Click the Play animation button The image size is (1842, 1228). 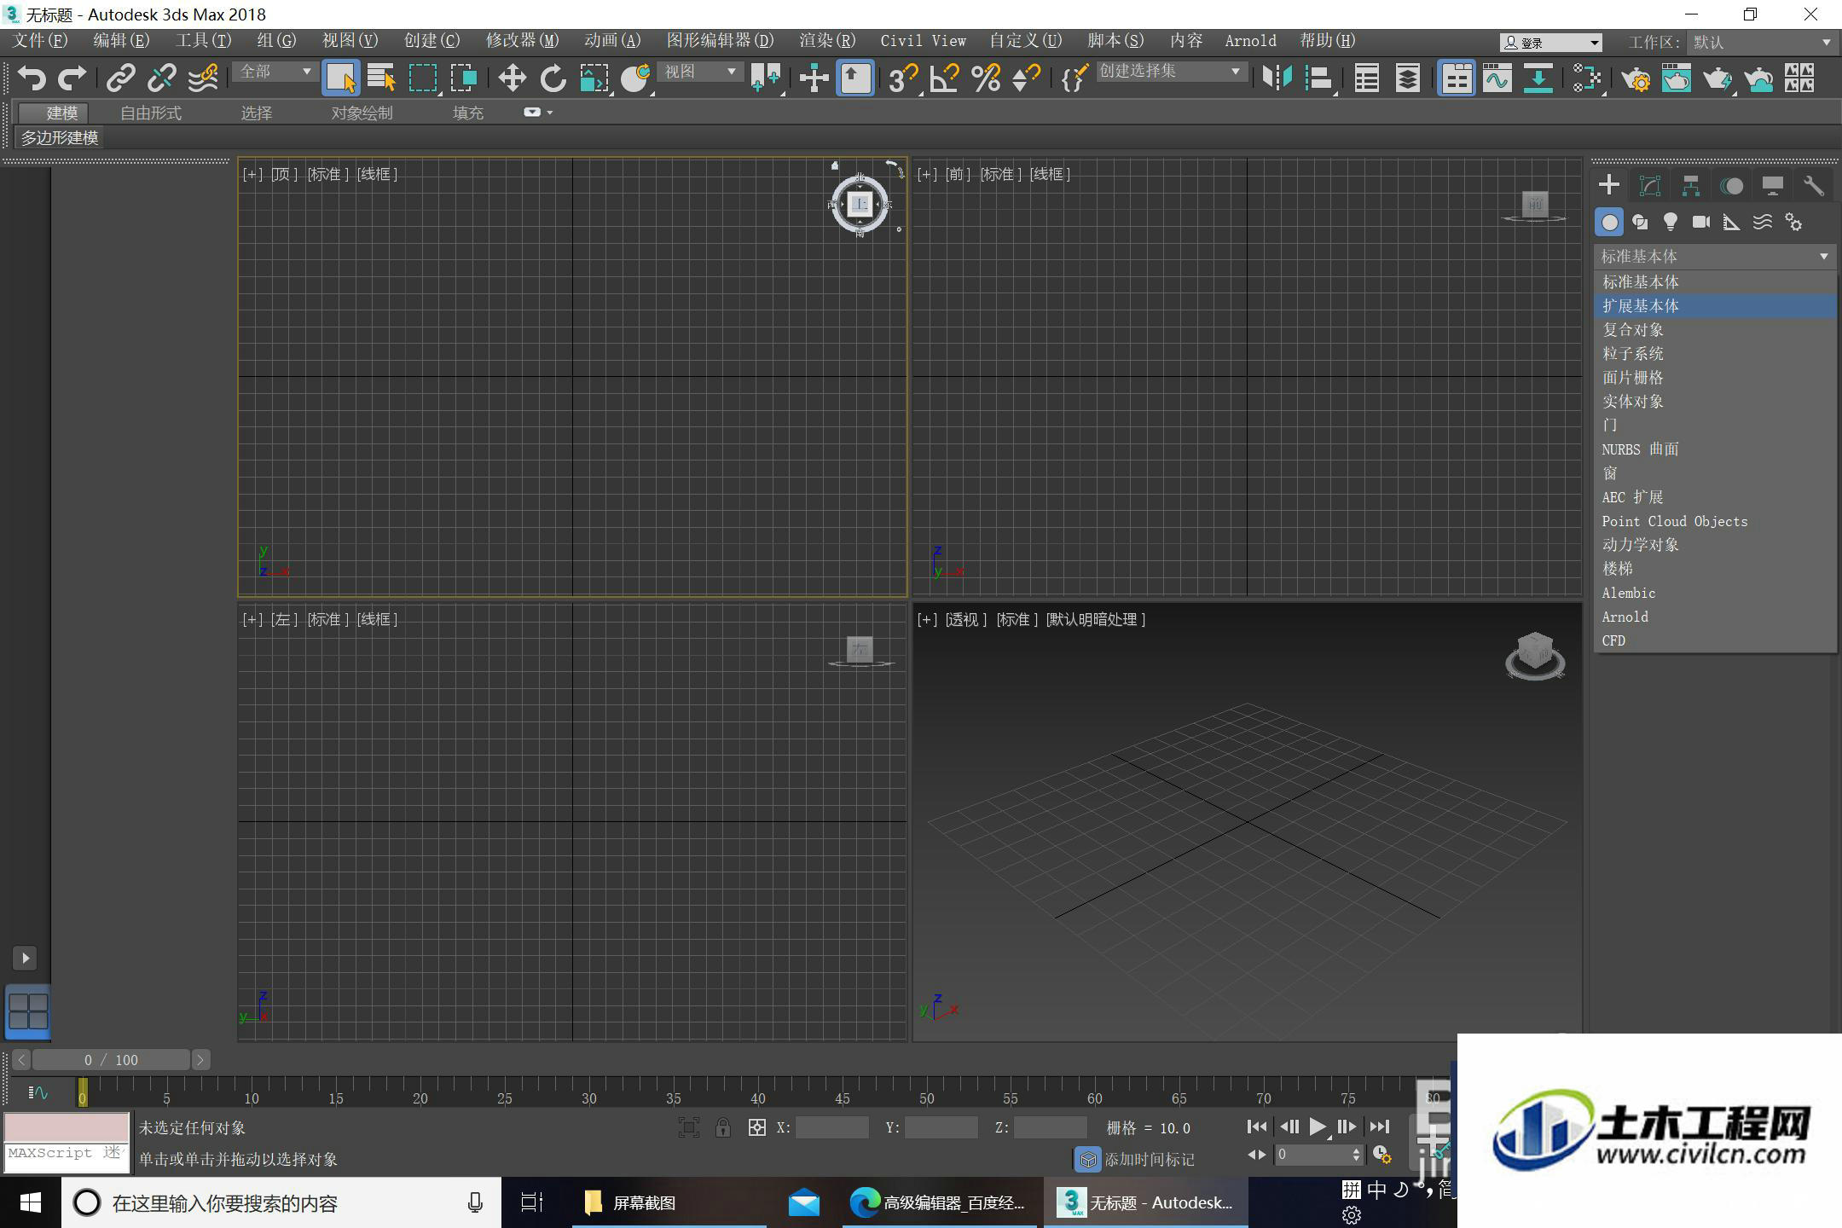(x=1318, y=1127)
